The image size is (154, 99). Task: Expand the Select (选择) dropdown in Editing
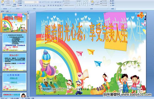113,5
